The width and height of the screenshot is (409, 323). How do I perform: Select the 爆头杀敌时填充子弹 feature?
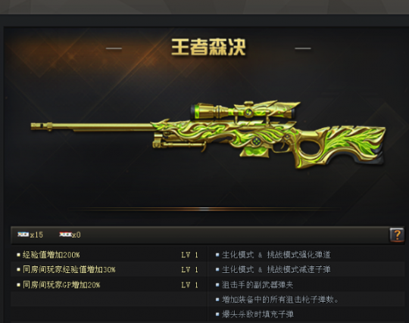pos(254,314)
